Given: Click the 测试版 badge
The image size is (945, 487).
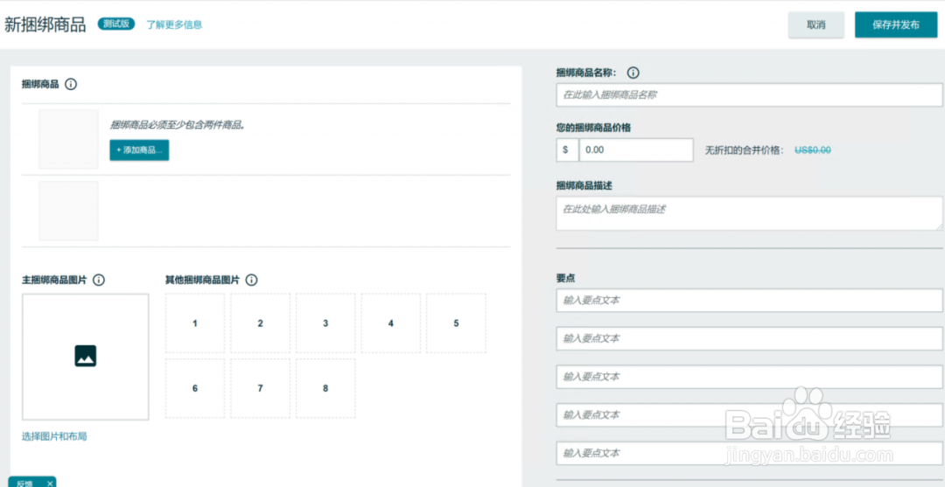Looking at the screenshot, I should 116,24.
